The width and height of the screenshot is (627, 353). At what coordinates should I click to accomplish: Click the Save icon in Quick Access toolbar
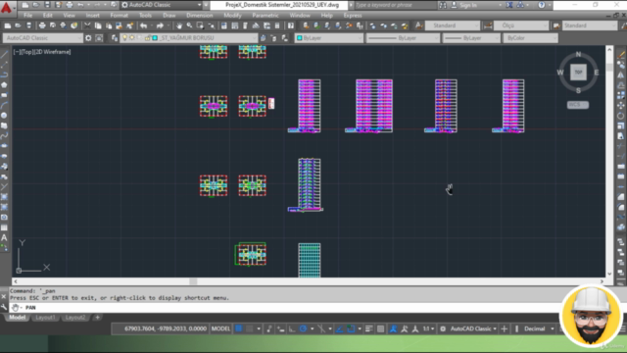point(47,5)
